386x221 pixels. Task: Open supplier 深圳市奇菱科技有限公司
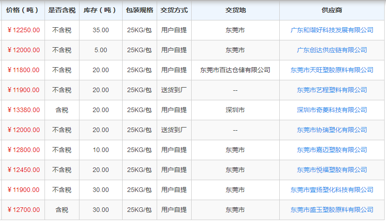click(x=332, y=110)
